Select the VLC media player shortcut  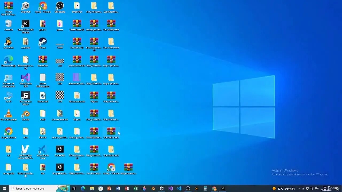(9, 115)
